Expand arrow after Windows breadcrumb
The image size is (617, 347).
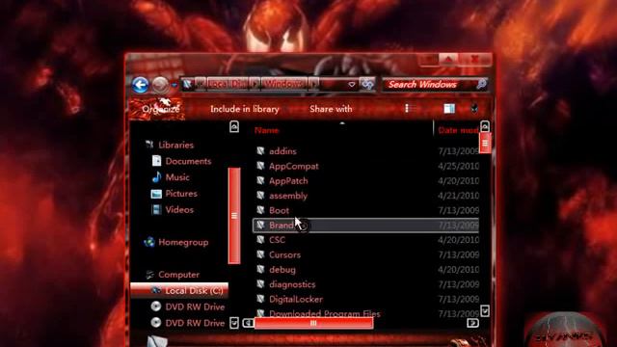coord(313,84)
